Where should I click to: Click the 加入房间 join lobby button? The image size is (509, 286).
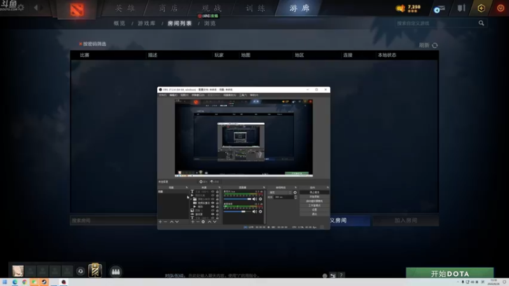pos(406,221)
